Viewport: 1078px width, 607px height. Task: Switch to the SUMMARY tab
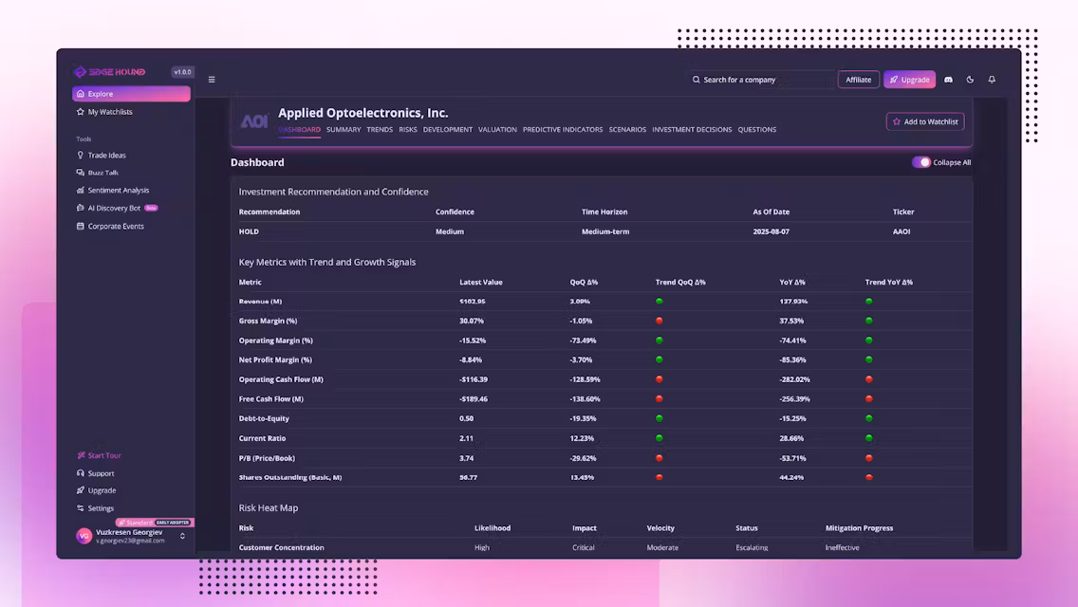tap(344, 129)
